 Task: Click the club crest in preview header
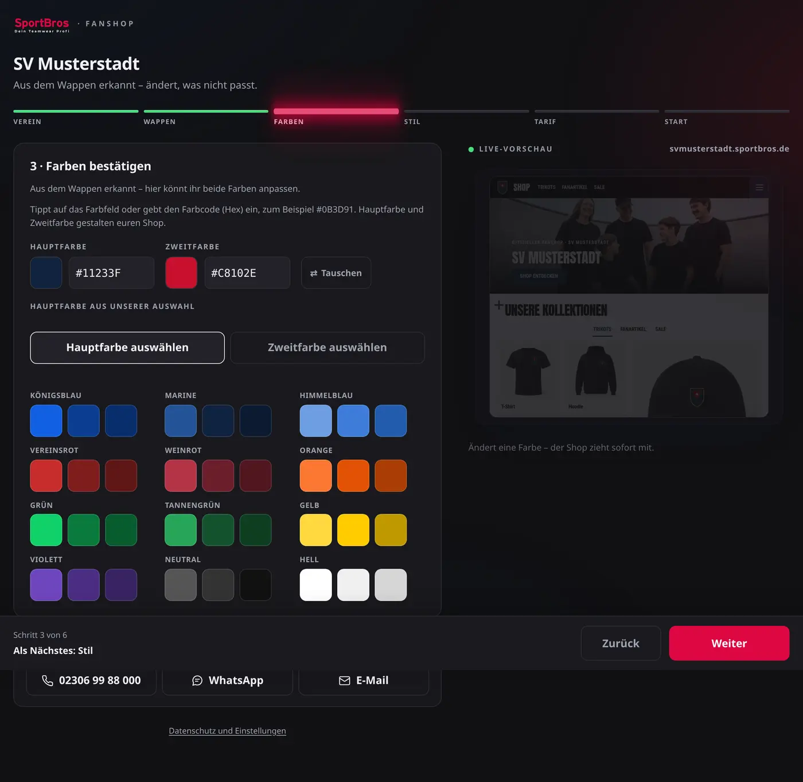(502, 187)
